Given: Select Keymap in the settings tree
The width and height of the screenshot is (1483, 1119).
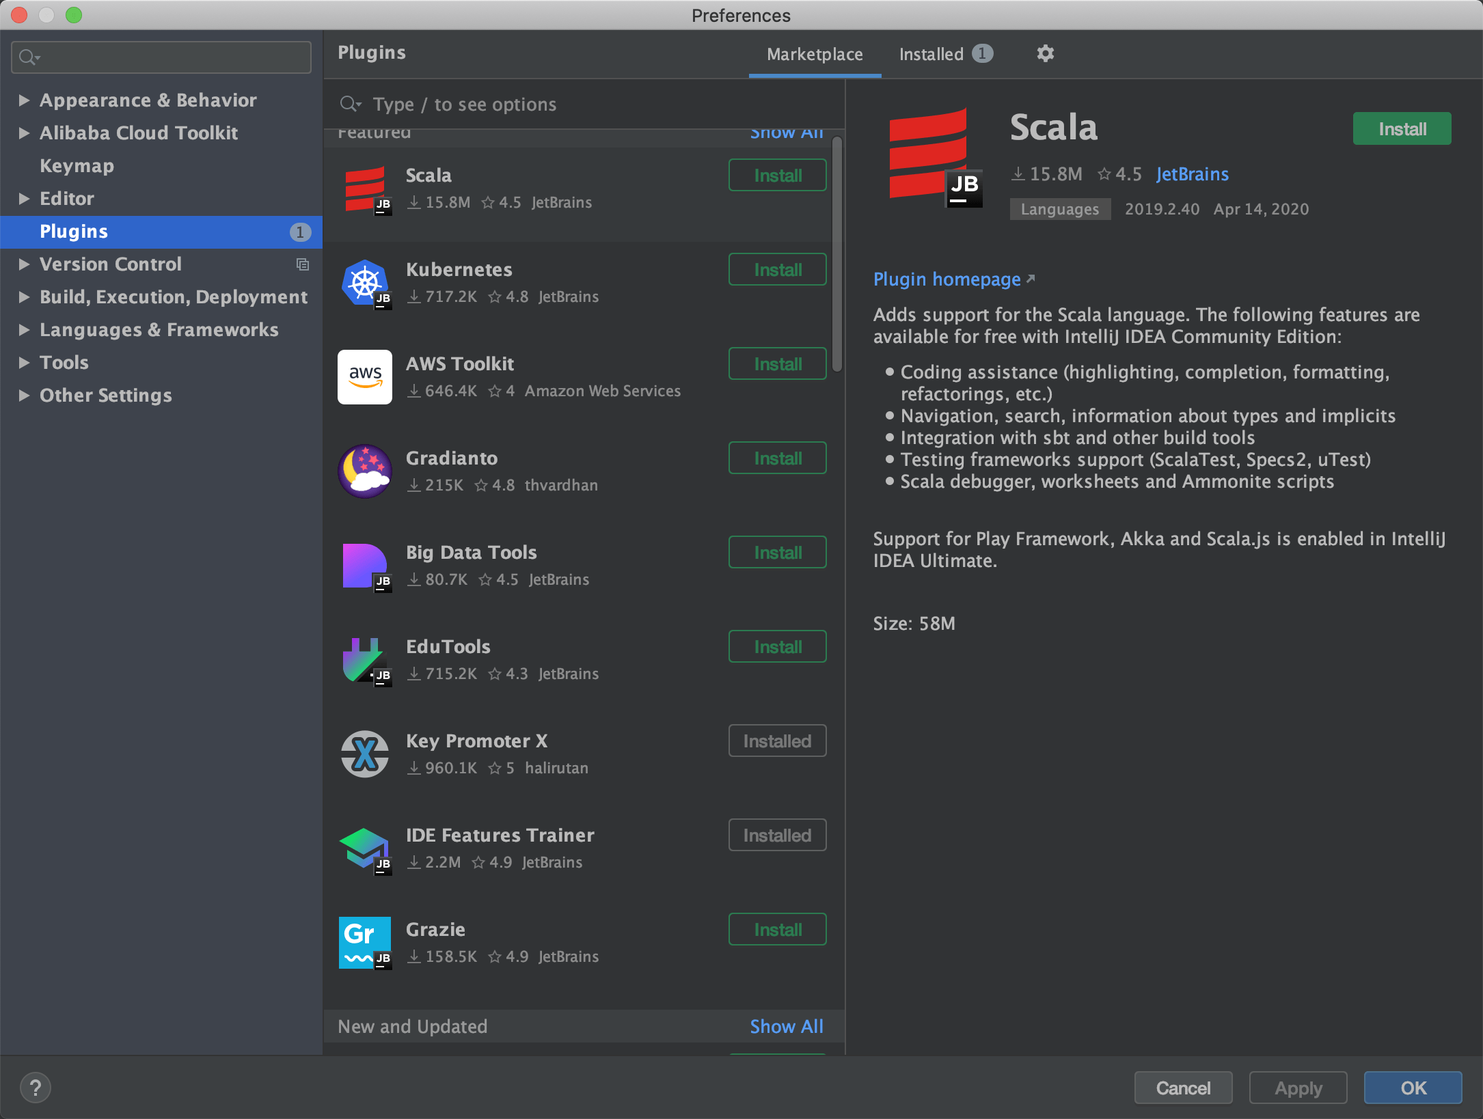Looking at the screenshot, I should 77,166.
